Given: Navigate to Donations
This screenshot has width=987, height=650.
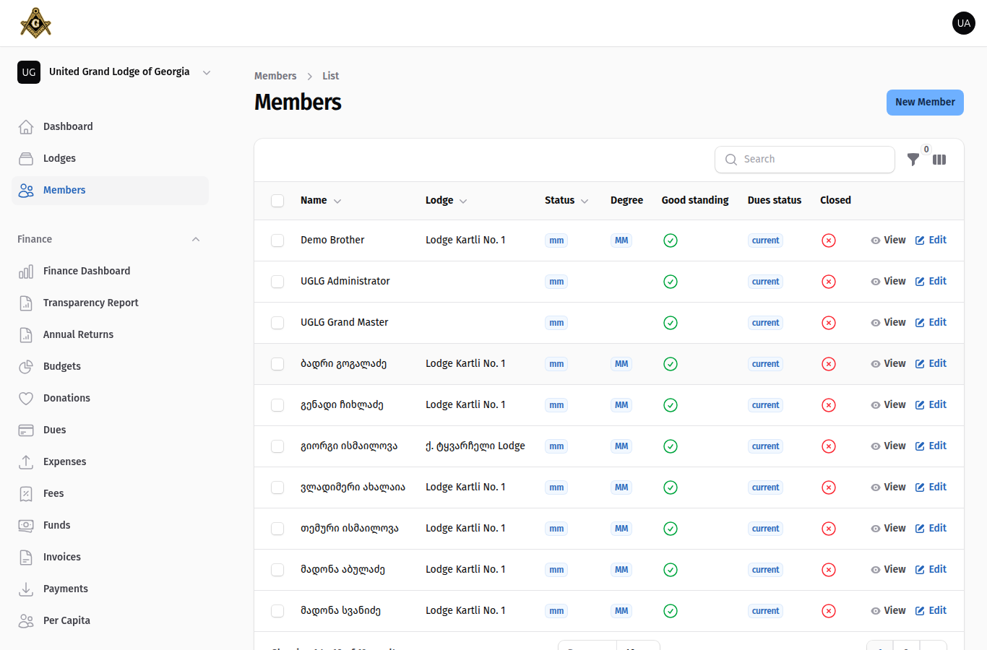Looking at the screenshot, I should (110, 398).
